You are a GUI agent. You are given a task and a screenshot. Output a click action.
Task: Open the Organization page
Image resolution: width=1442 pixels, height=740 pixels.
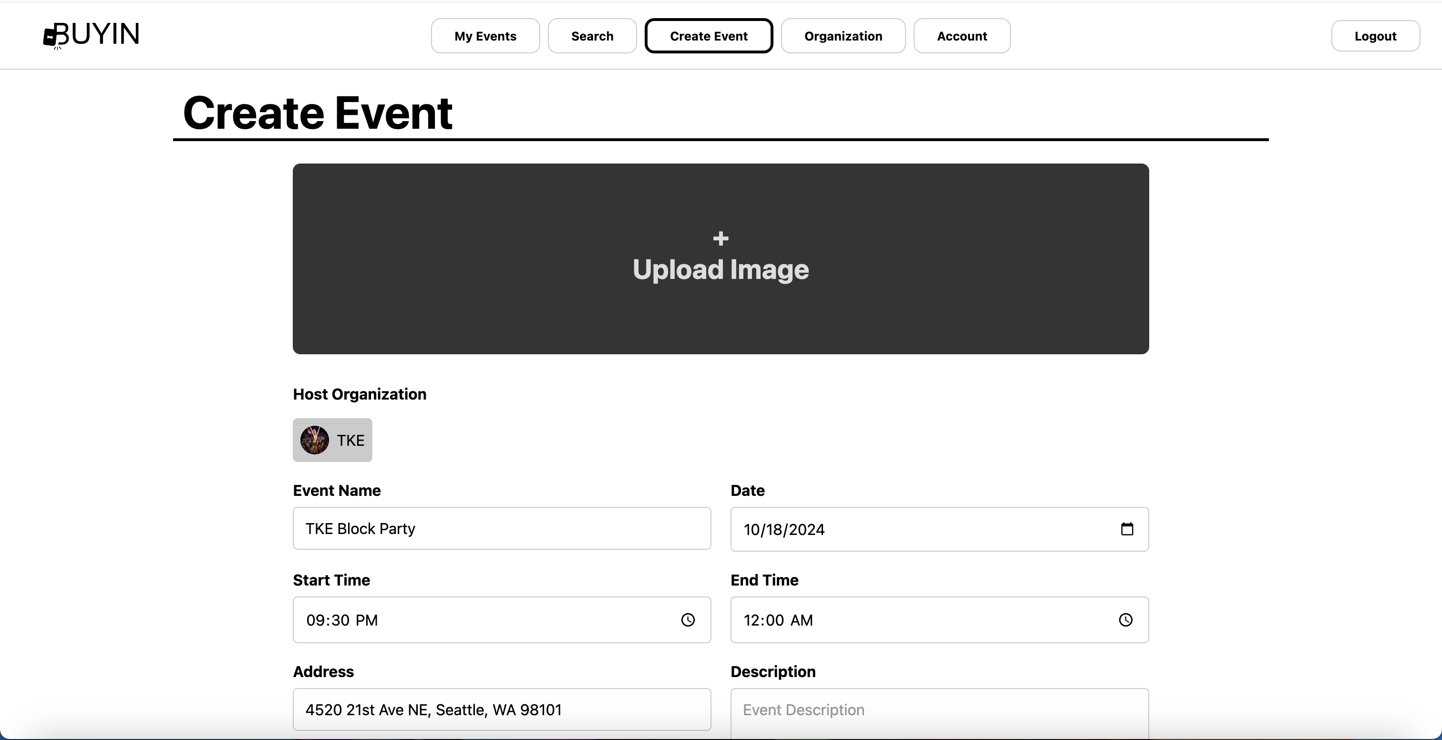843,36
